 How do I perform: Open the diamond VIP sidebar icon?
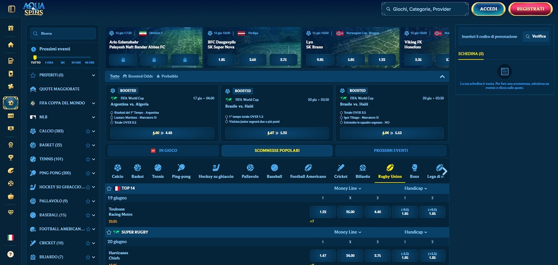11,212
